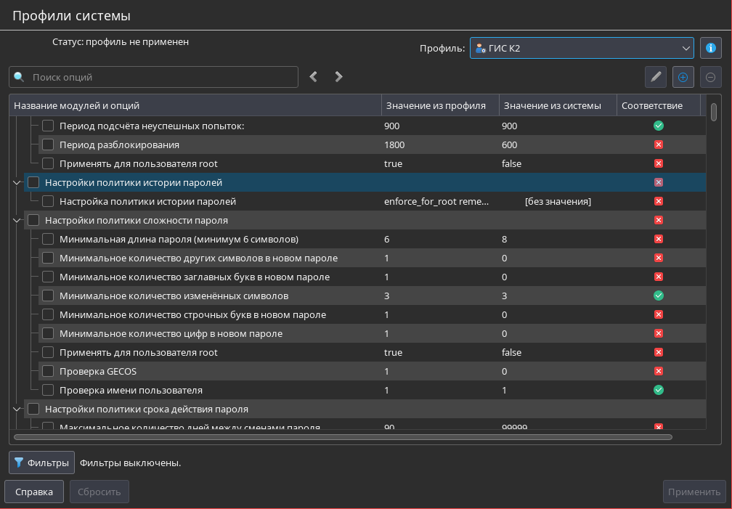Open the Фильтры button
This screenshot has height=509, width=732.
tap(42, 463)
